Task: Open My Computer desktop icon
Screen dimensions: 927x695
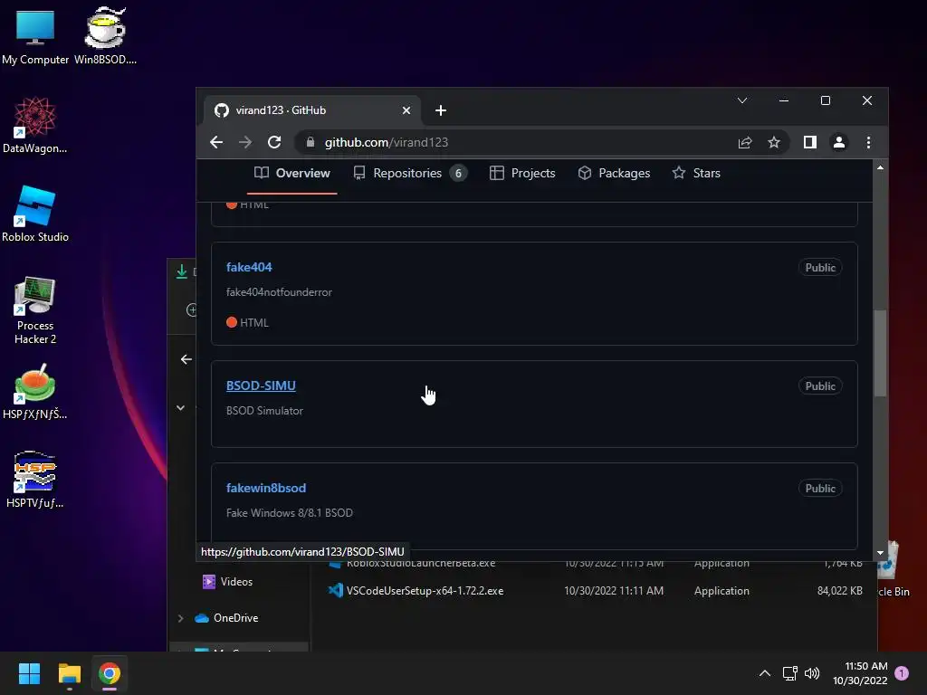Action: click(x=35, y=36)
